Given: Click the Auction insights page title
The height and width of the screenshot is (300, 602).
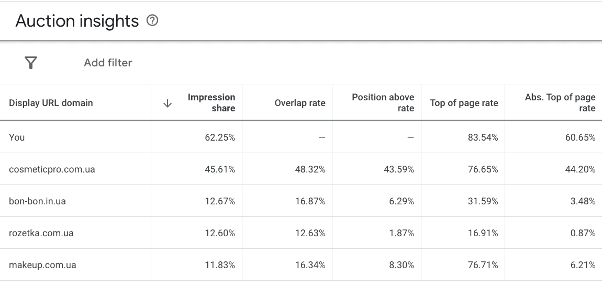Looking at the screenshot, I should 77,21.
